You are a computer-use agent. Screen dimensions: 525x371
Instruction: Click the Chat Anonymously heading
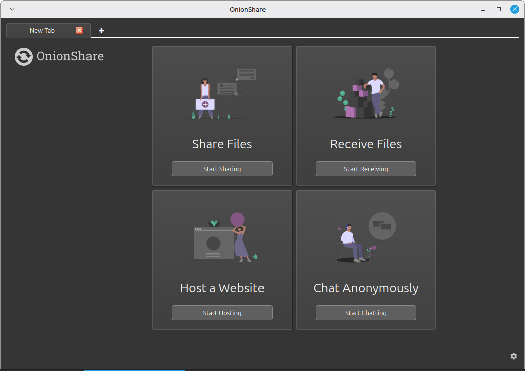point(366,288)
